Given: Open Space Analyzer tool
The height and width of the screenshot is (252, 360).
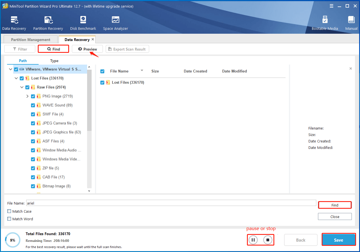Looking at the screenshot, I should (x=115, y=23).
